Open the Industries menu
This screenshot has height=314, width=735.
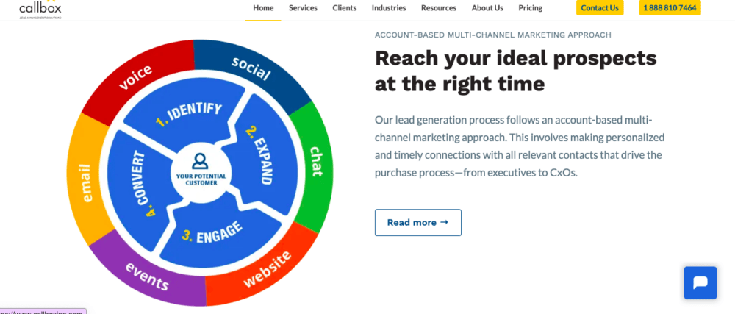click(389, 8)
